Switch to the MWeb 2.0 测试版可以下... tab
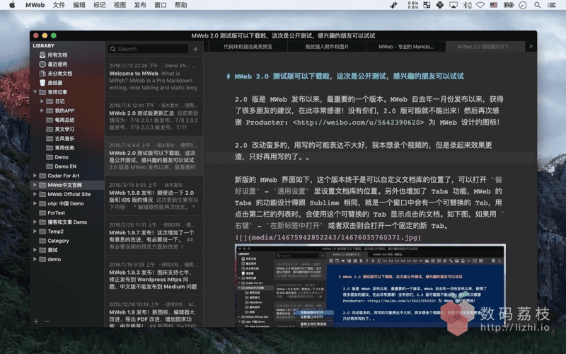Image resolution: width=566 pixels, height=354 pixels. pyautogui.click(x=485, y=47)
